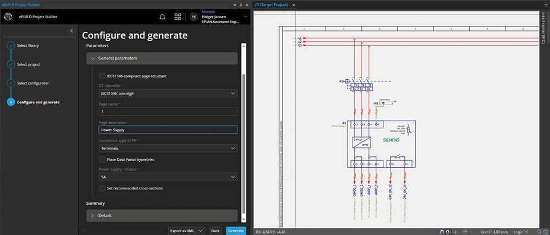The width and height of the screenshot is (550, 235).
Task: Click step 4 circle Configure and generate
Action: [11, 102]
